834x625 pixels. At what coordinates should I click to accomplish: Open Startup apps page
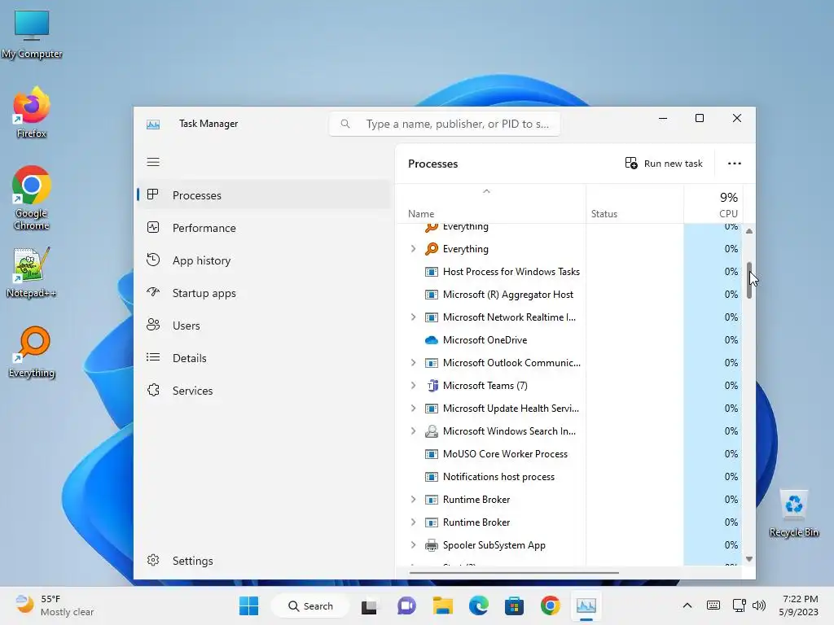click(265, 293)
